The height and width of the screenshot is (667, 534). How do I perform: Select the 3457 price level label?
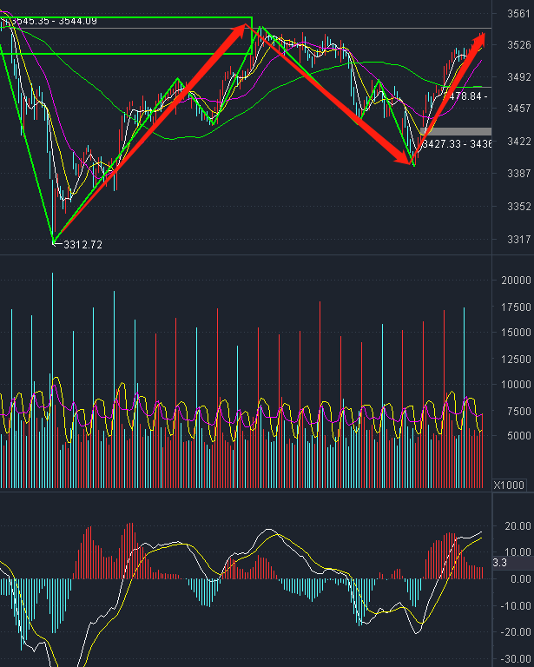518,109
